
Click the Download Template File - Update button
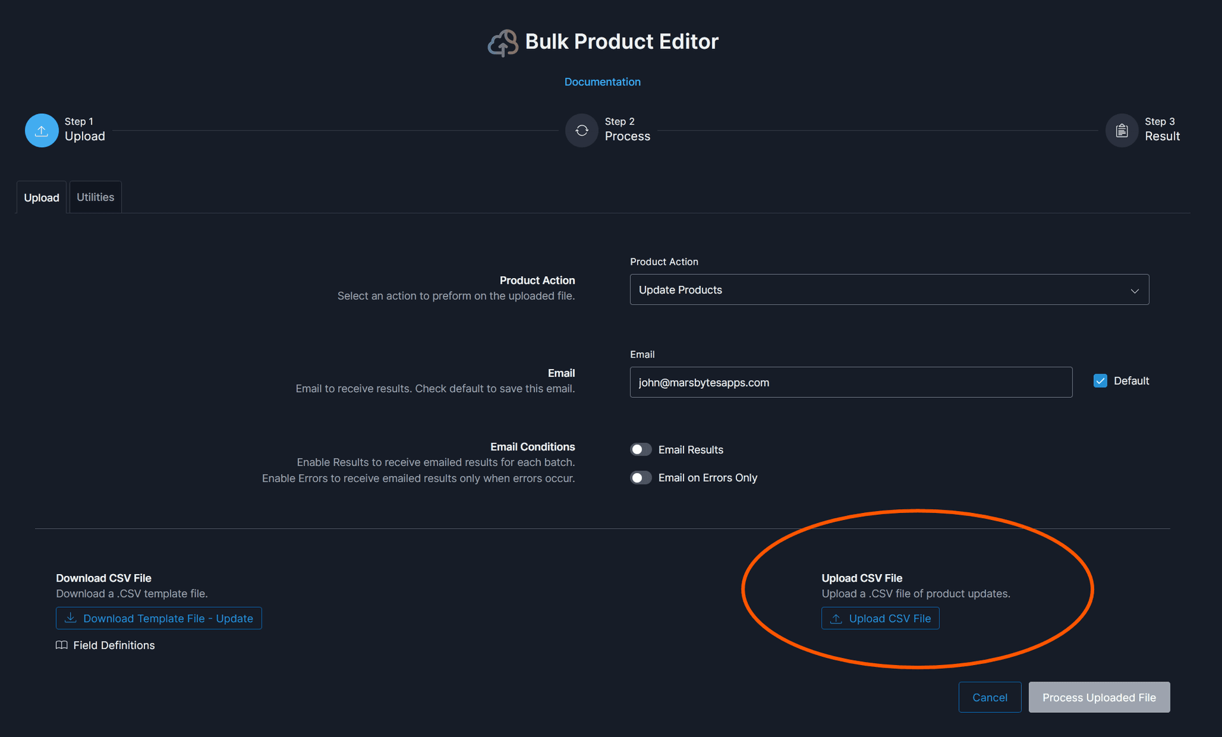click(158, 619)
